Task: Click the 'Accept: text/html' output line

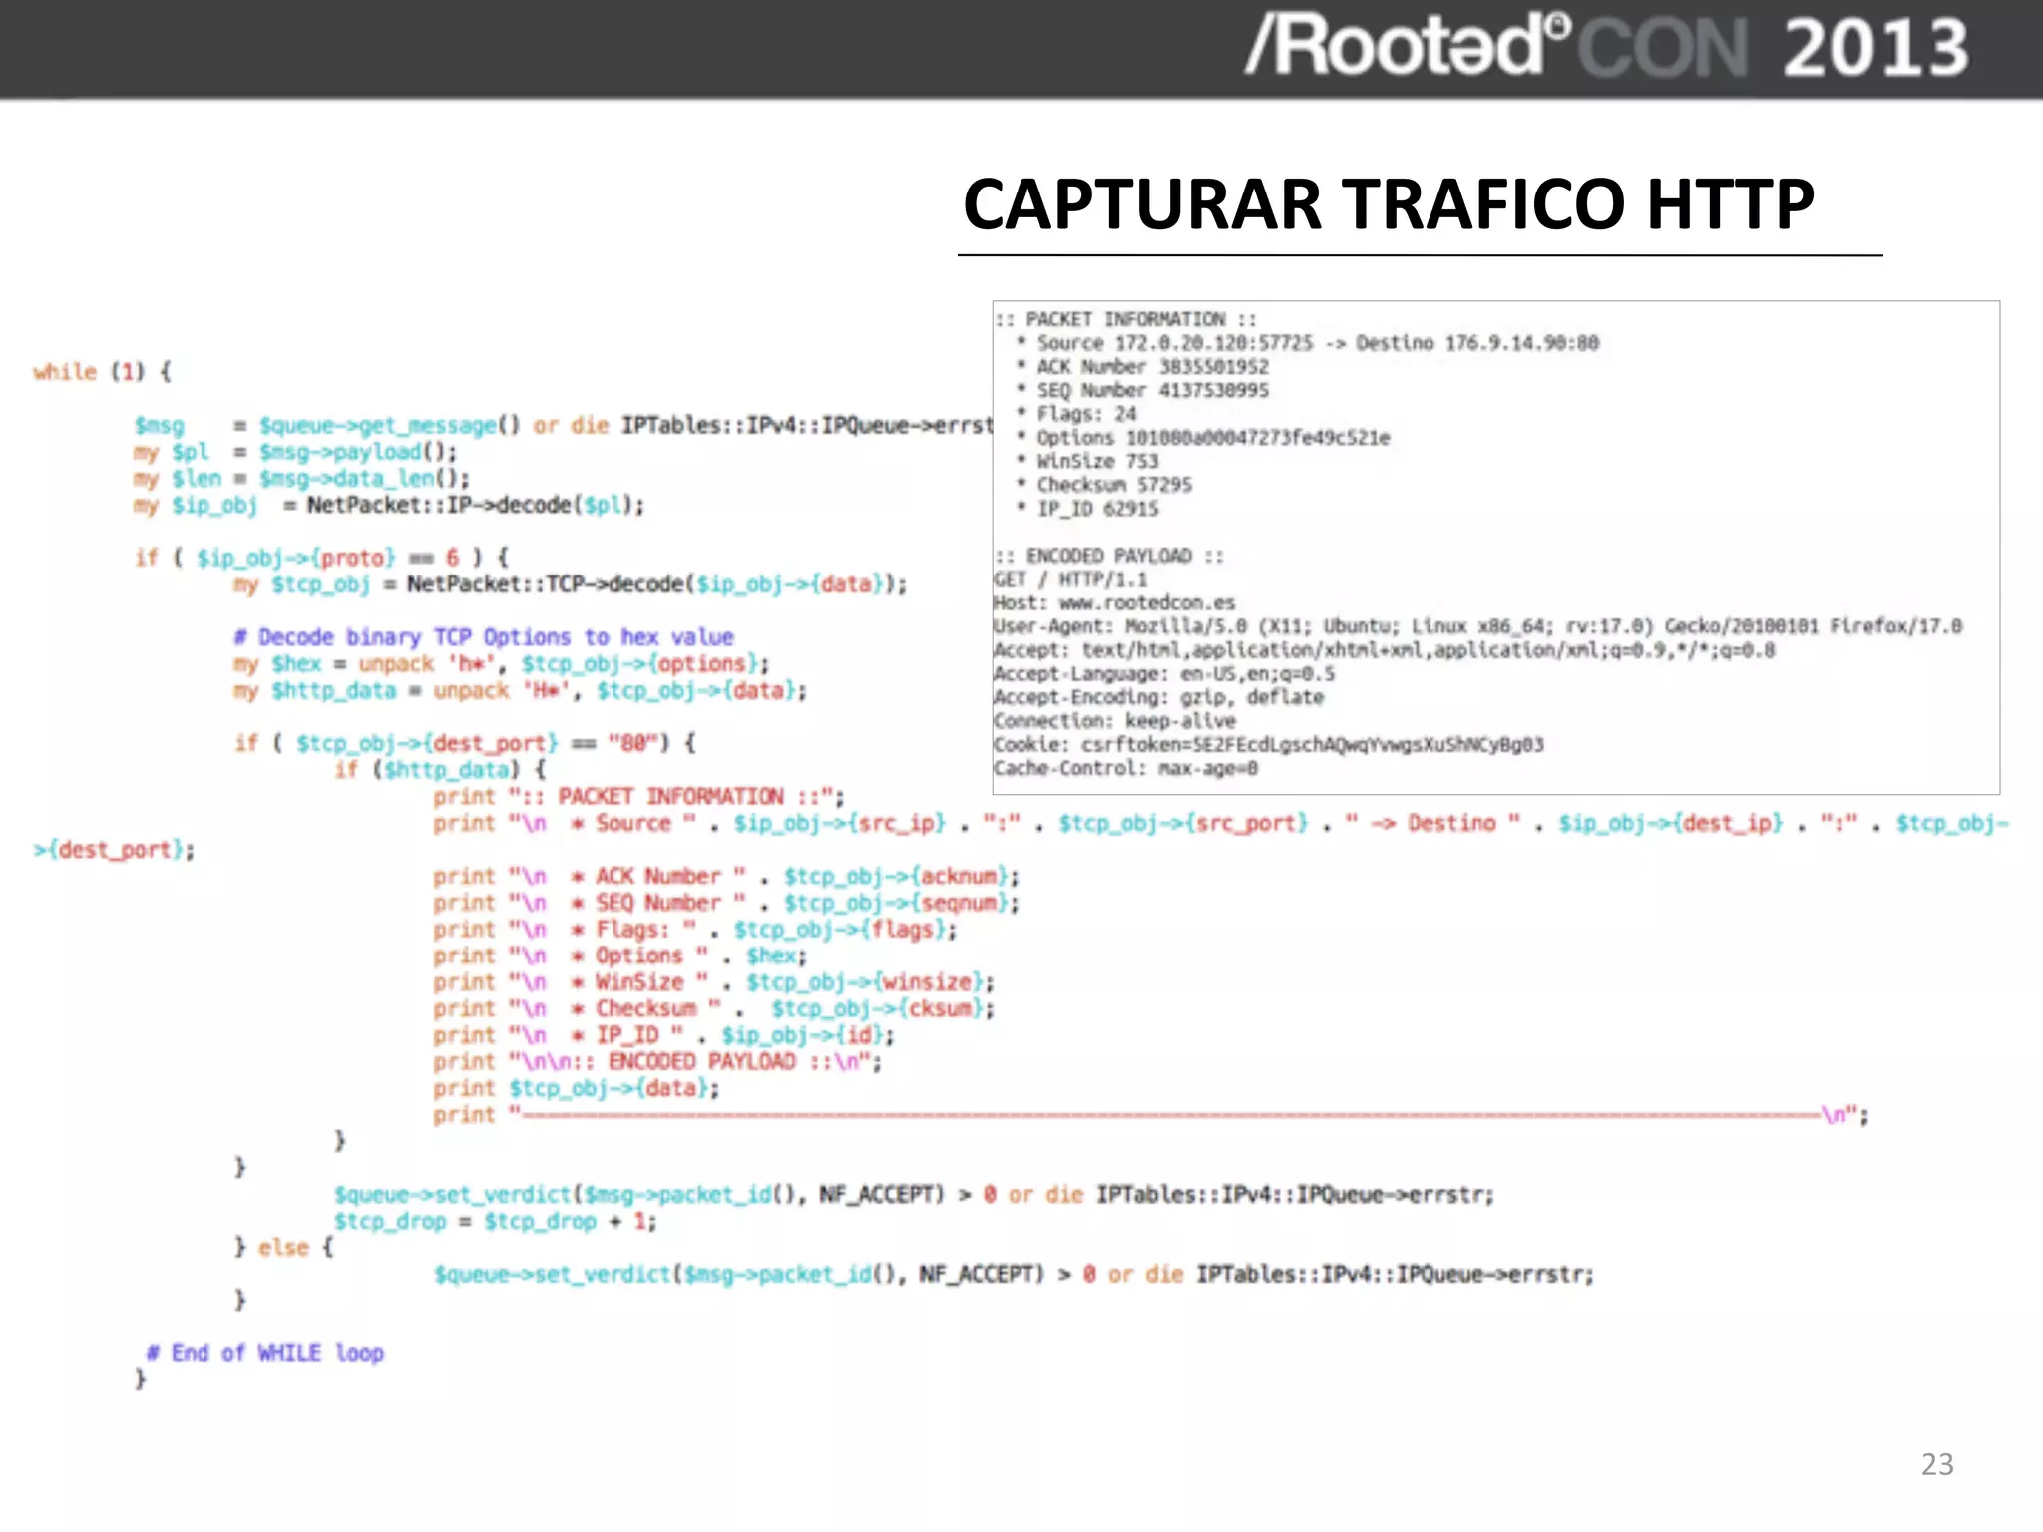Action: (x=1385, y=650)
